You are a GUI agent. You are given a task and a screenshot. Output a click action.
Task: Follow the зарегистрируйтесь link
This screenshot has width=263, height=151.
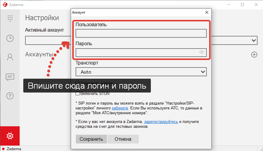pos(161,121)
